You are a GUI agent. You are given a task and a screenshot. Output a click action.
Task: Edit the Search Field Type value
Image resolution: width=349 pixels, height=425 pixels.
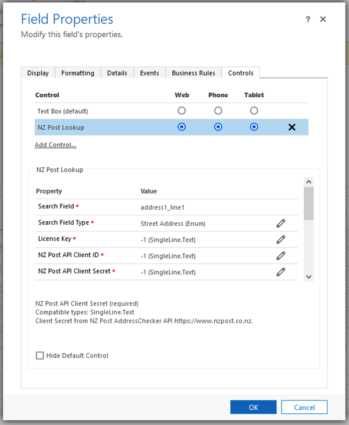[x=281, y=223]
